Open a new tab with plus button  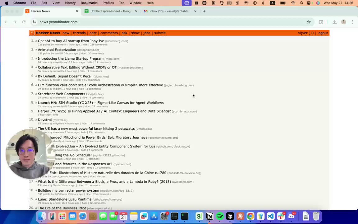point(204,11)
